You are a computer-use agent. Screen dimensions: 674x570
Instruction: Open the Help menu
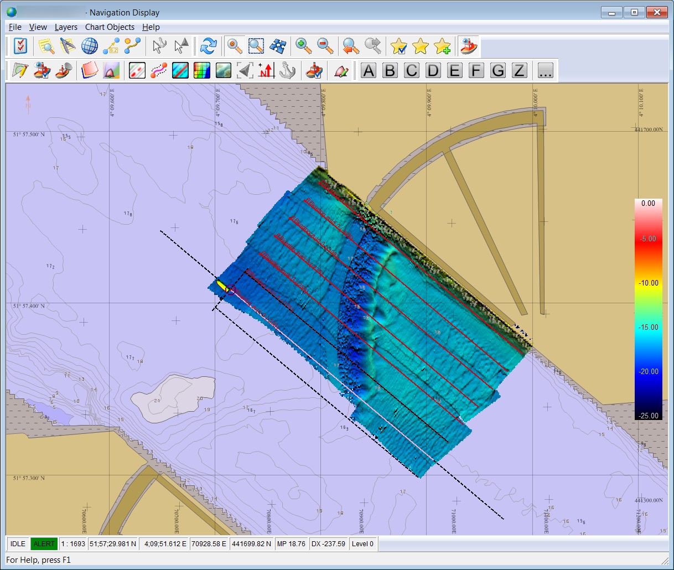point(151,27)
